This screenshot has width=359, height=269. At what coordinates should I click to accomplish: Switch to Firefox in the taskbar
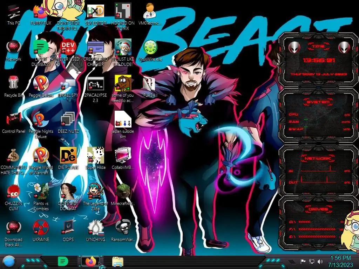[x=91, y=261]
